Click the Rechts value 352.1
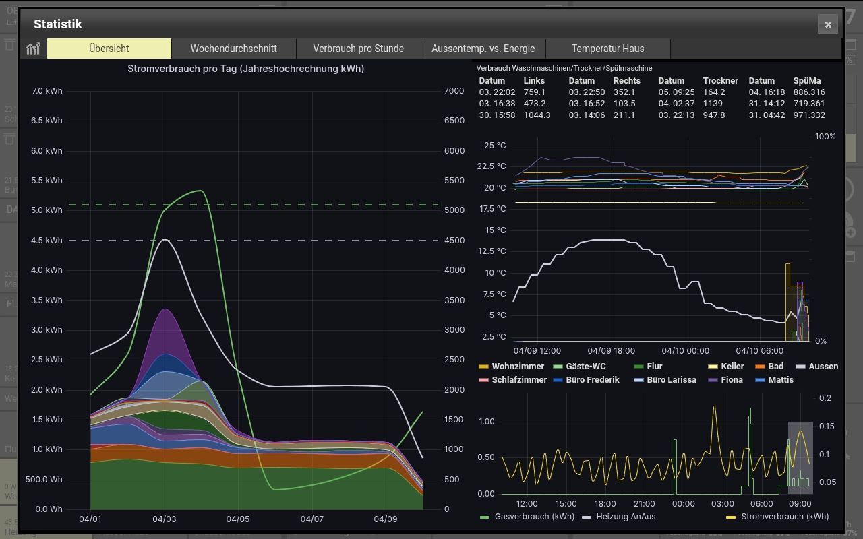The image size is (863, 539). pos(624,92)
